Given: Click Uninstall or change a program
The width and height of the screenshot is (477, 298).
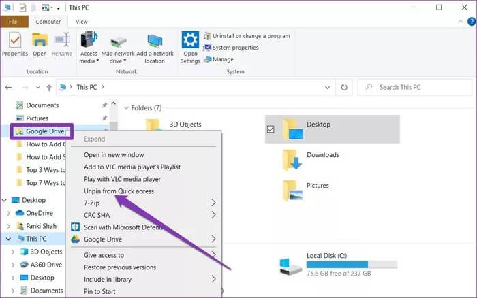Looking at the screenshot, I should point(247,36).
